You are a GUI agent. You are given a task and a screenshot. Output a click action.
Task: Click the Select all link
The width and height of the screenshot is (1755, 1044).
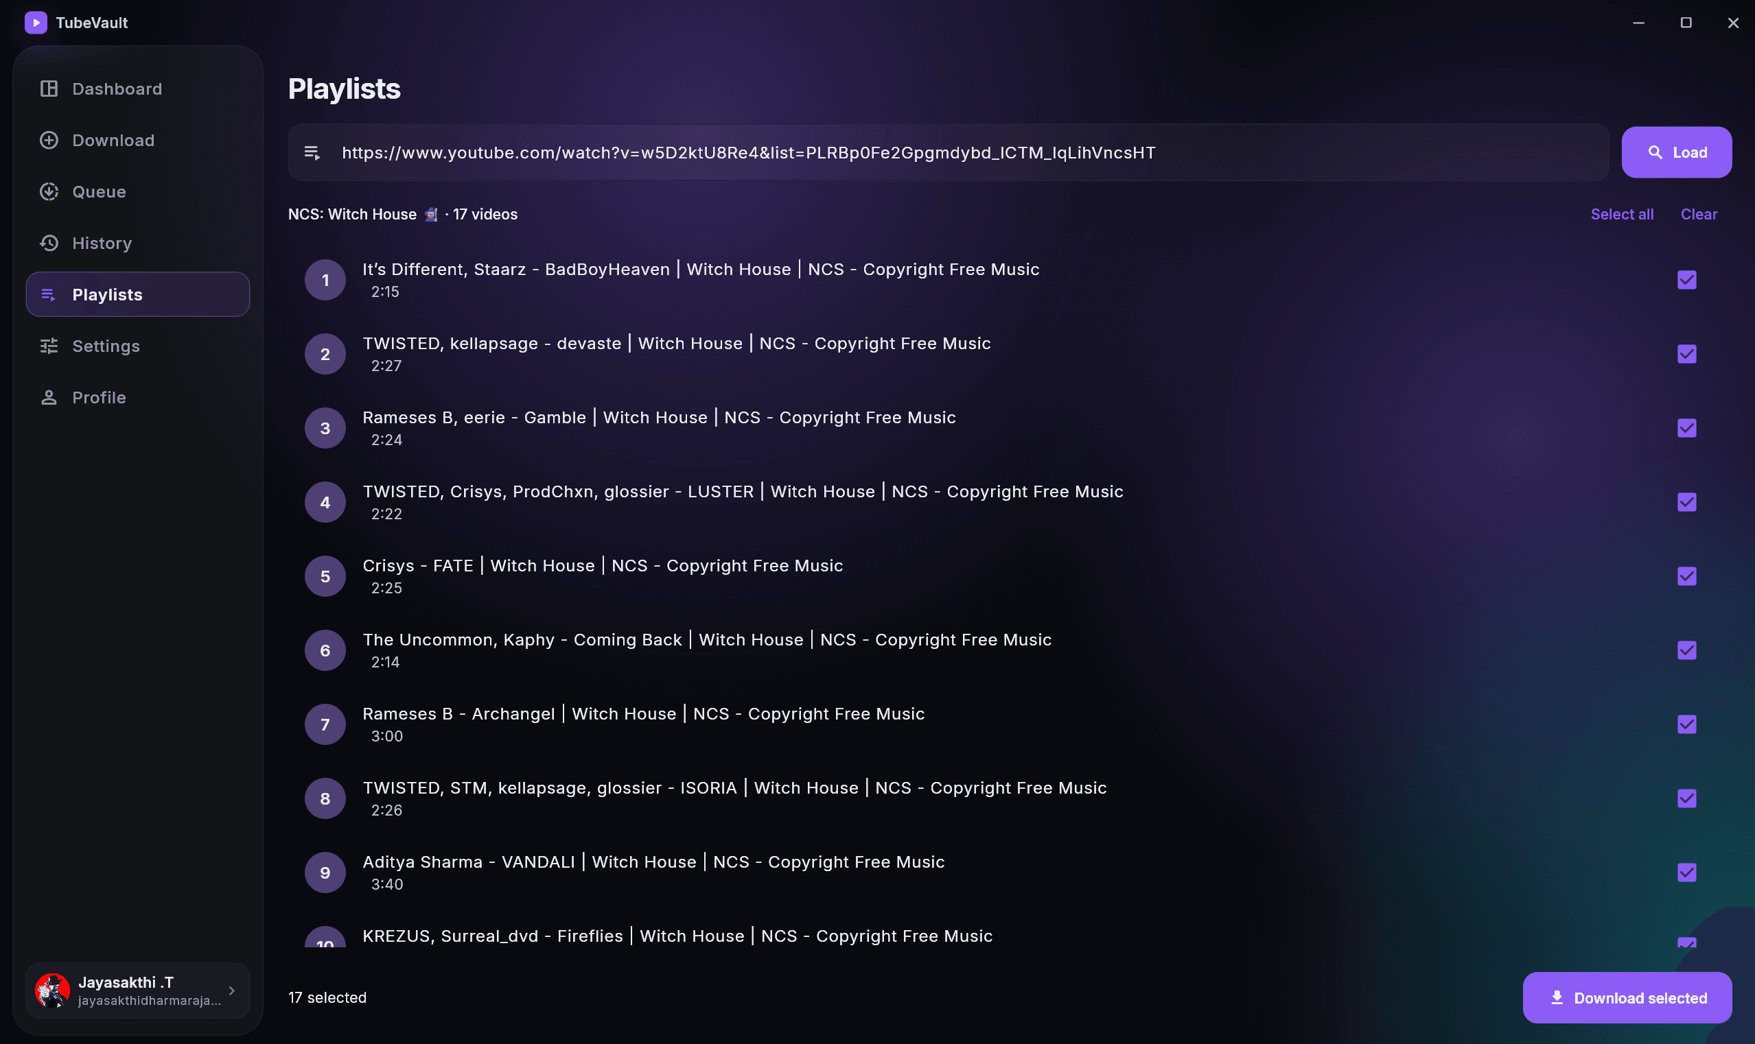1622,215
